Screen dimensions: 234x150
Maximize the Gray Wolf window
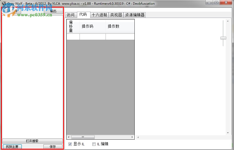click(216, 3)
